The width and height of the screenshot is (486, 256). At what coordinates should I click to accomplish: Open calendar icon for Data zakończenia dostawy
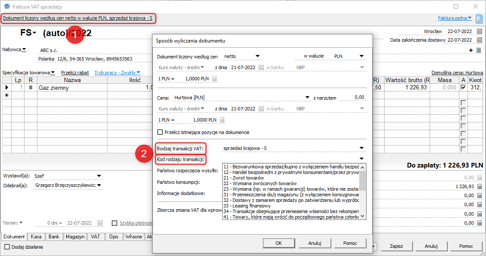click(480, 40)
